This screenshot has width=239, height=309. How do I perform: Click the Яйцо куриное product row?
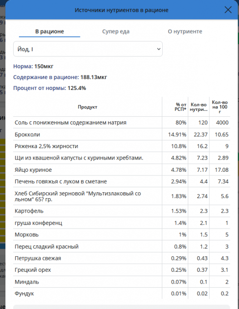(122, 169)
